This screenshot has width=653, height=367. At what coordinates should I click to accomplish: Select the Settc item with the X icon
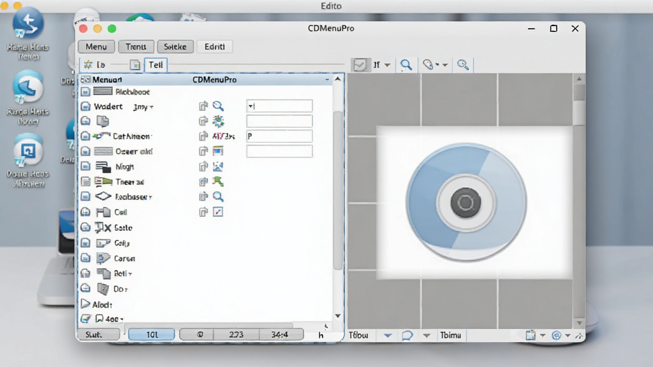[x=114, y=227]
